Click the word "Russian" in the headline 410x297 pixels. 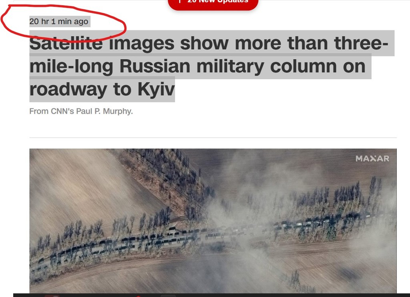click(155, 66)
